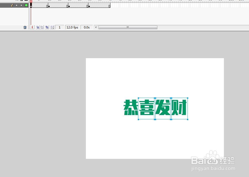Open the Modify Onion Markers menu
The width and height of the screenshot is (249, 177).
(x=52, y=27)
